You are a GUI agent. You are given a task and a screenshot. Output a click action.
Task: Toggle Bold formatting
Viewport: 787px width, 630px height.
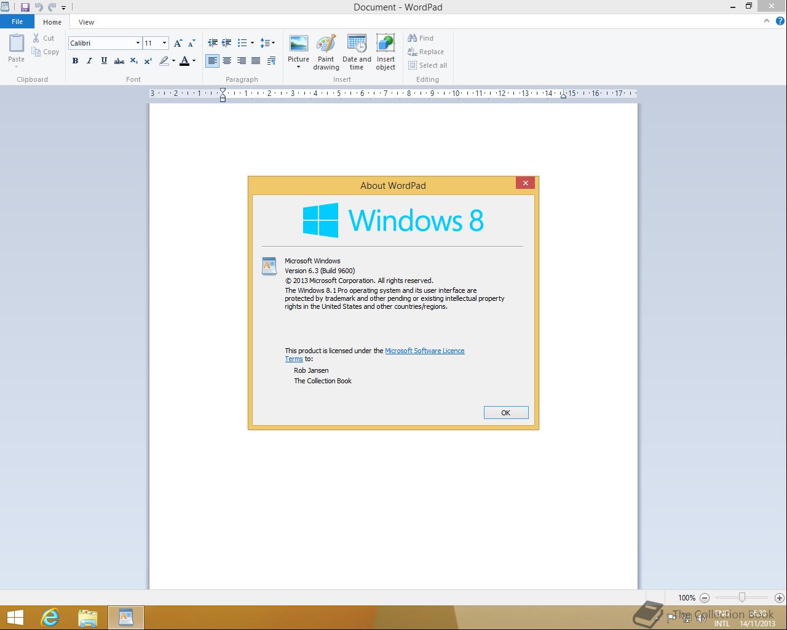coord(75,60)
